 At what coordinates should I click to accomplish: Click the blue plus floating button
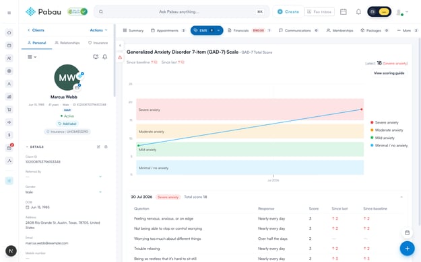click(407, 249)
